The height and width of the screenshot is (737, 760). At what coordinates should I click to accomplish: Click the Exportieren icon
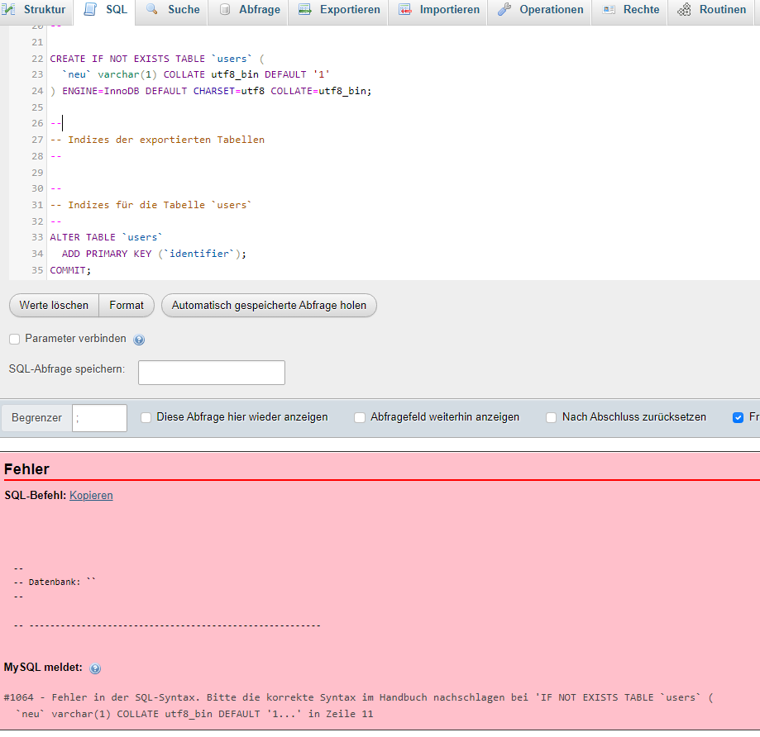tap(305, 10)
